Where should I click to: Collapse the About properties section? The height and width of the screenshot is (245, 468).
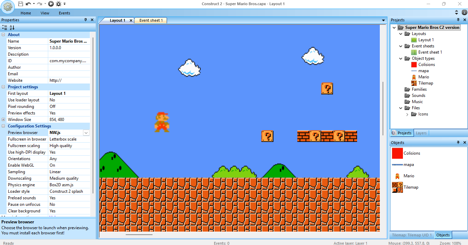point(3,35)
